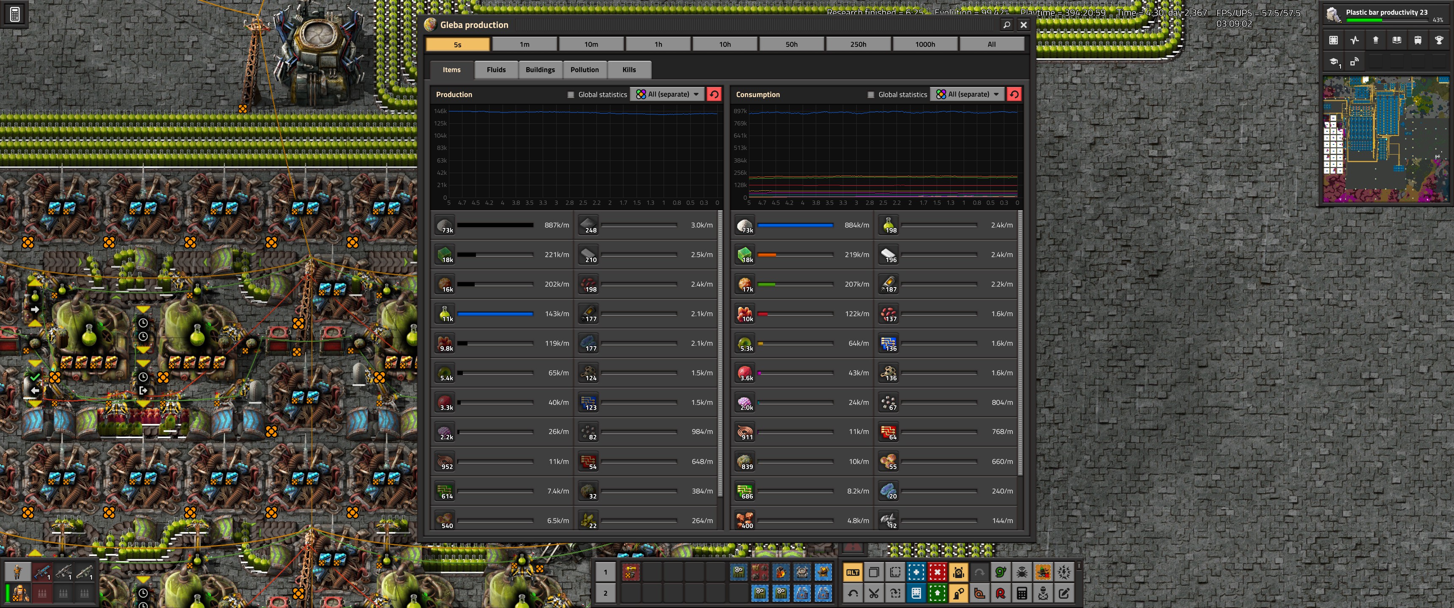Choose the 10h time range
The width and height of the screenshot is (1454, 608).
725,44
